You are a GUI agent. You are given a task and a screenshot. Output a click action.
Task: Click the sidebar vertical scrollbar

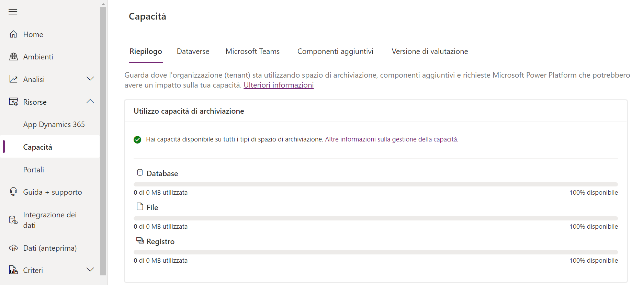(x=103, y=141)
